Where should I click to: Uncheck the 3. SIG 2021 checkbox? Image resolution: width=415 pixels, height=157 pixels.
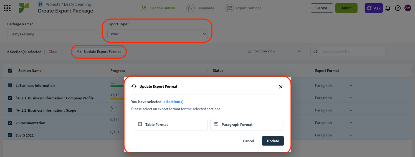pos(10,135)
